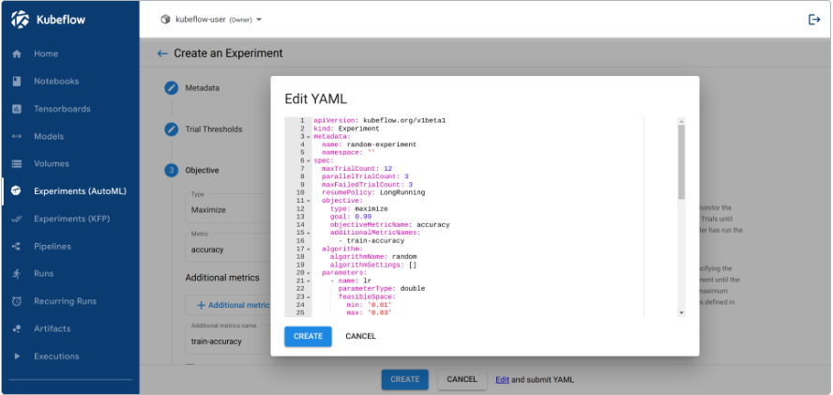The image size is (833, 395).
Task: Click the Metadata step pencil icon
Action: 172,88
